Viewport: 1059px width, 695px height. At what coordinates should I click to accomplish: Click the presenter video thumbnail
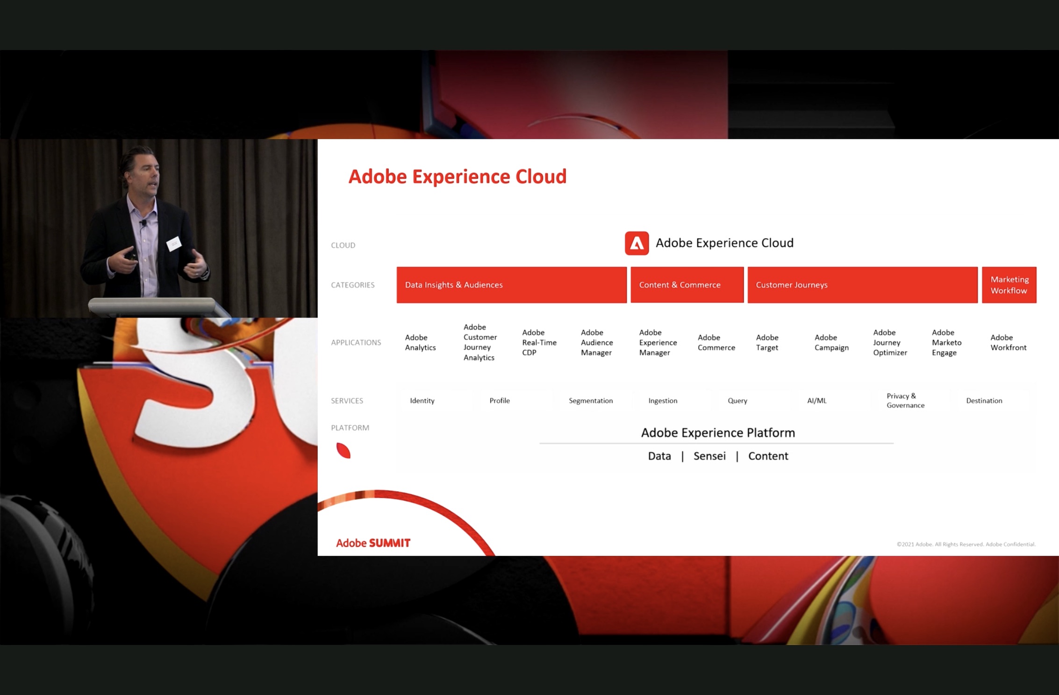(x=159, y=228)
